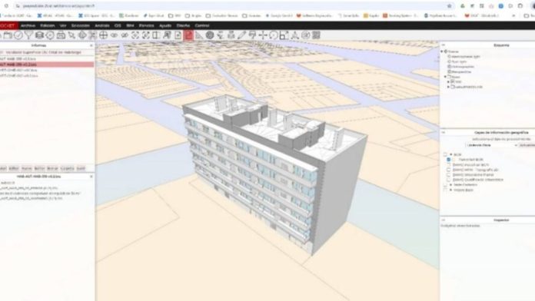Select the pencil draw tool
Image resolution: width=535 pixels, height=301 pixels.
pyautogui.click(x=241, y=35)
